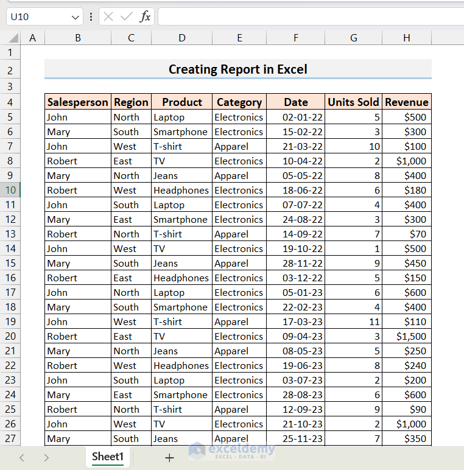Select the date cell 07-07-22

(x=296, y=205)
